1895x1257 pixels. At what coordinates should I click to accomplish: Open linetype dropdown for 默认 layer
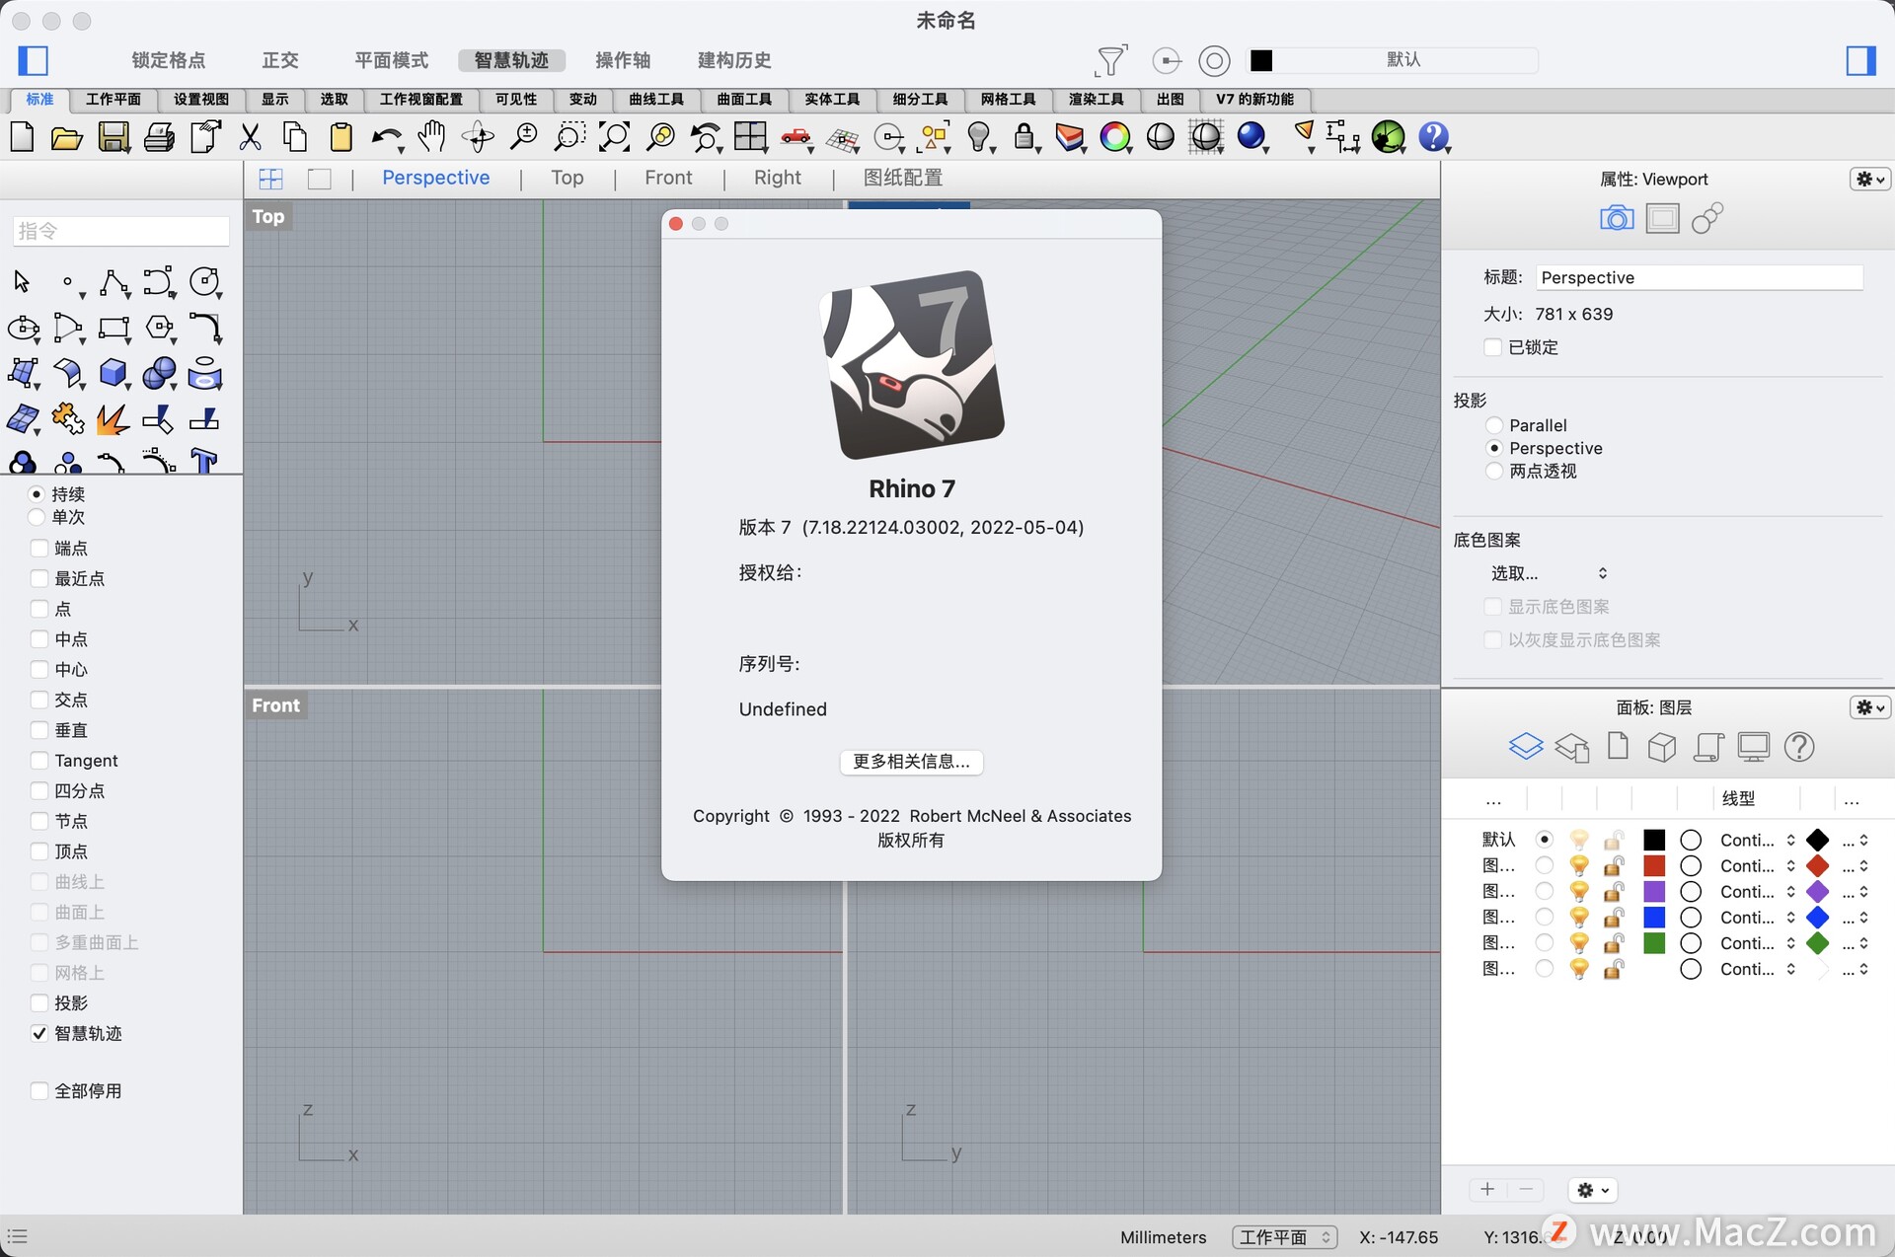pyautogui.click(x=1757, y=841)
